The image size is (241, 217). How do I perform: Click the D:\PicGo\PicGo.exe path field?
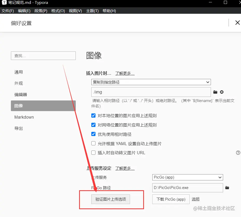(188, 188)
